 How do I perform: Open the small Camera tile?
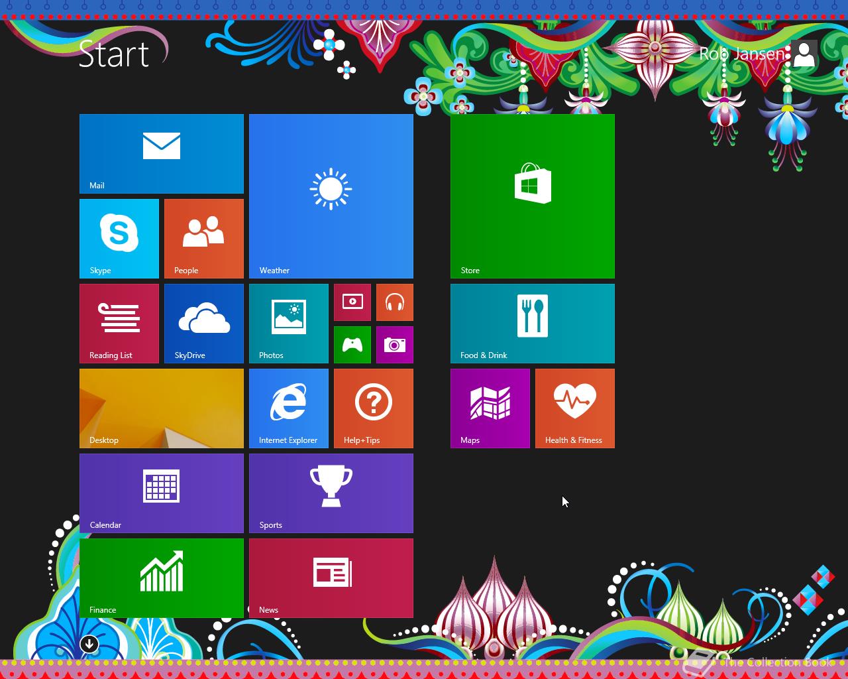pyautogui.click(x=395, y=345)
